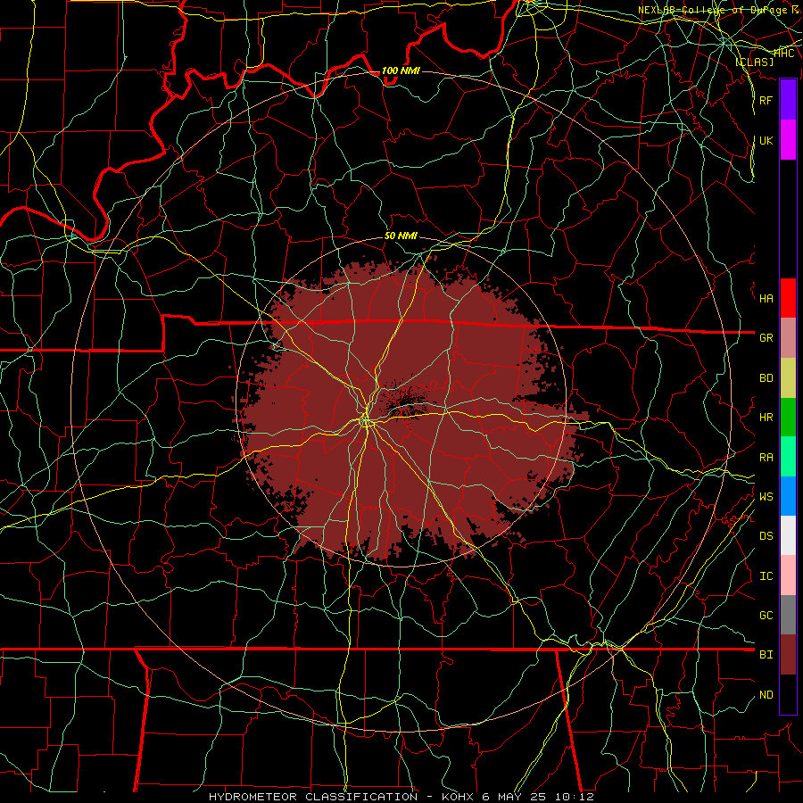
Task: Click the DS legend label
Action: pyautogui.click(x=766, y=536)
